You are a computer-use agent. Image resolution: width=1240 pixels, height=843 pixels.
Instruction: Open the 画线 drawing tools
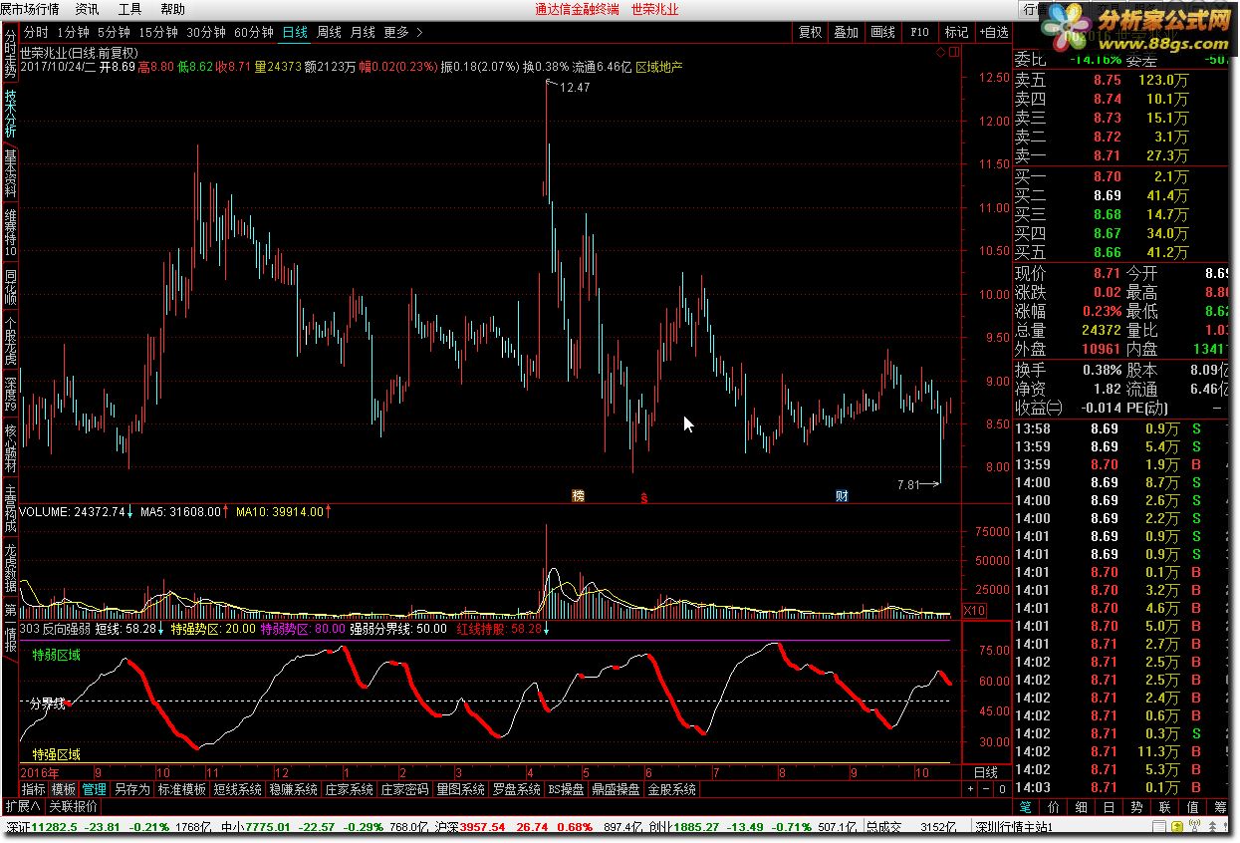point(882,32)
